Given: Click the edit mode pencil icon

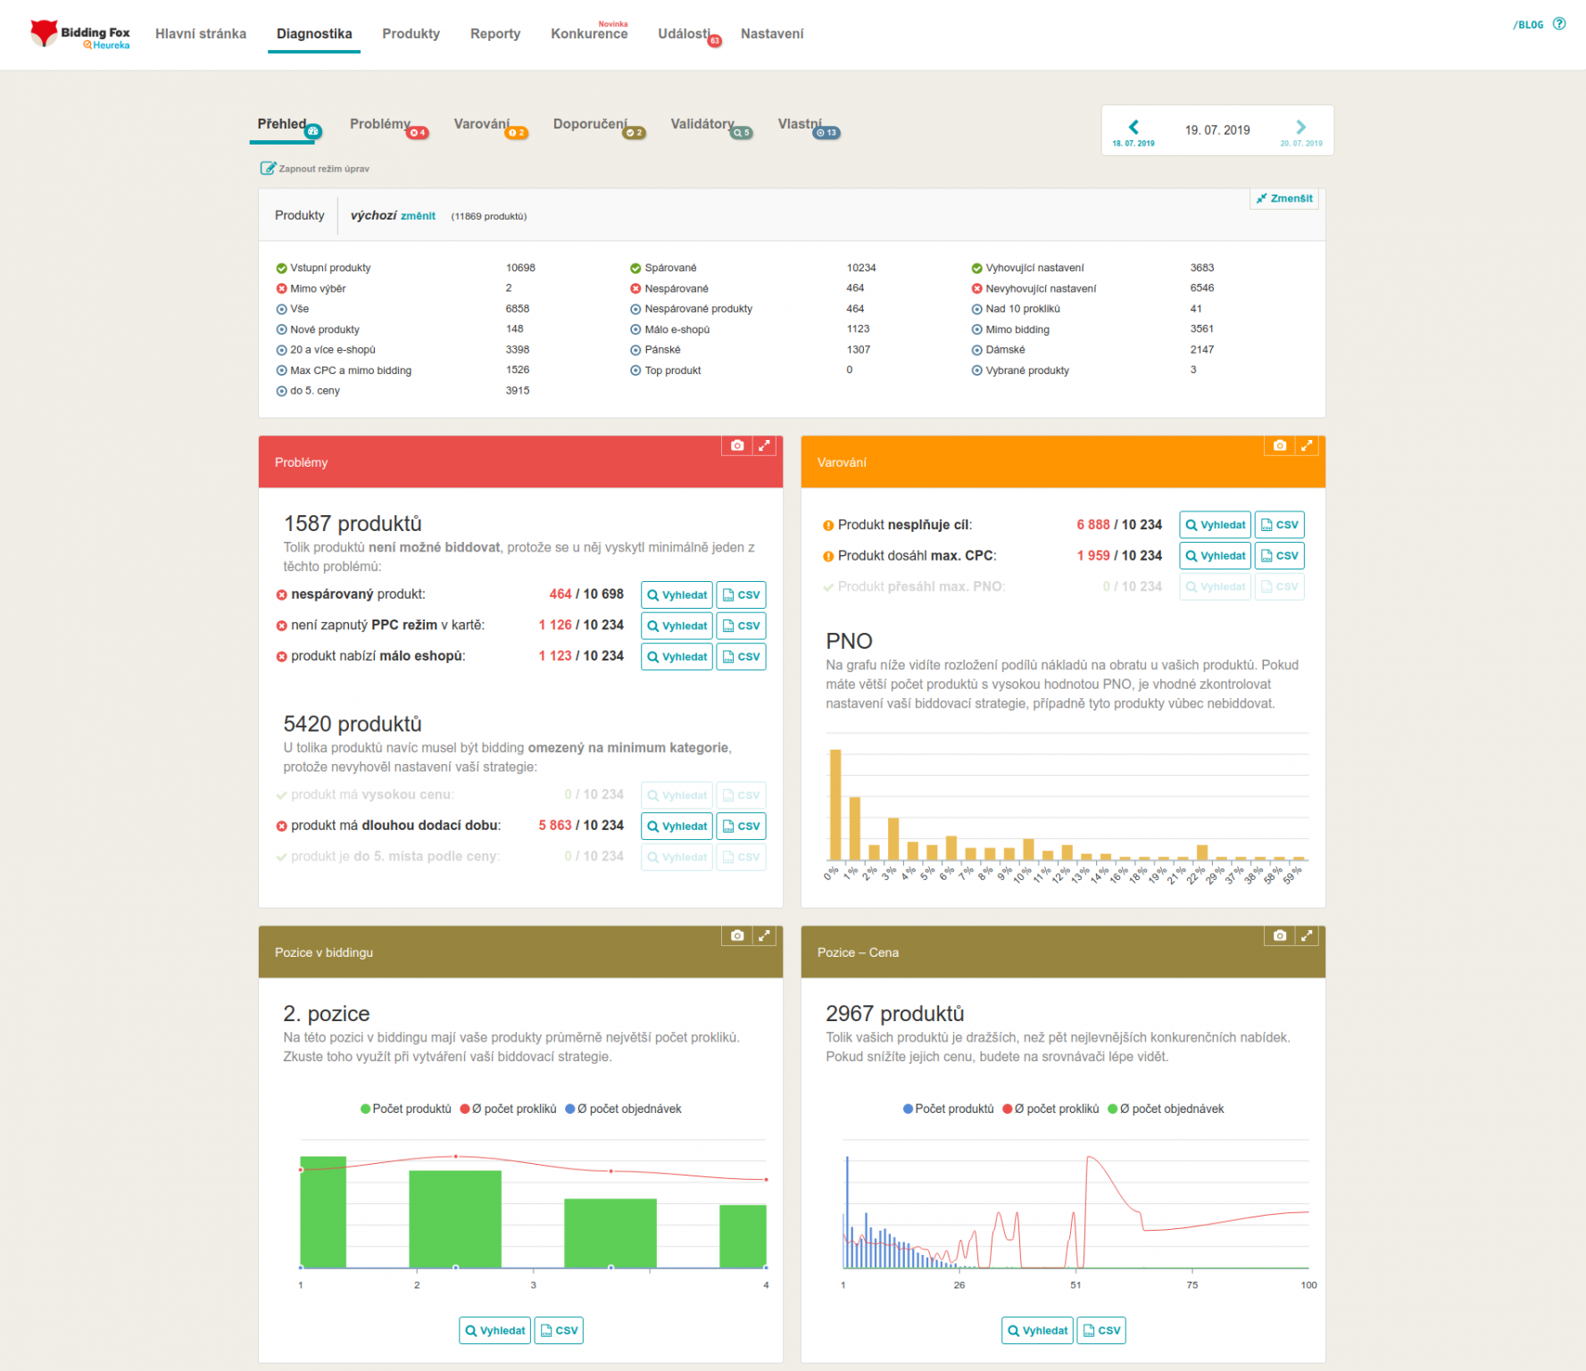Looking at the screenshot, I should pyautogui.click(x=268, y=168).
